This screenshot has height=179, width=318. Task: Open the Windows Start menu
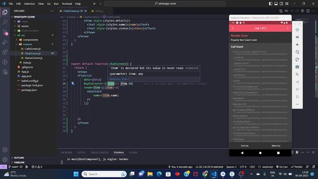tap(76, 174)
